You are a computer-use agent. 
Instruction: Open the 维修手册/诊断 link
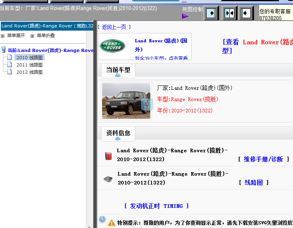click(263, 159)
